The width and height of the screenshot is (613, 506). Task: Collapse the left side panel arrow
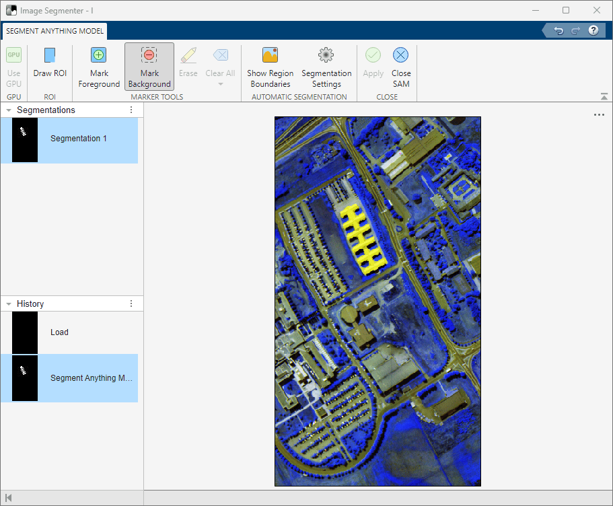(8, 498)
